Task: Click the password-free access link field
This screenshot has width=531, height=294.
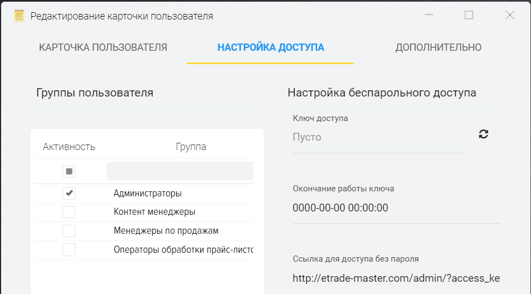Action: pyautogui.click(x=396, y=278)
